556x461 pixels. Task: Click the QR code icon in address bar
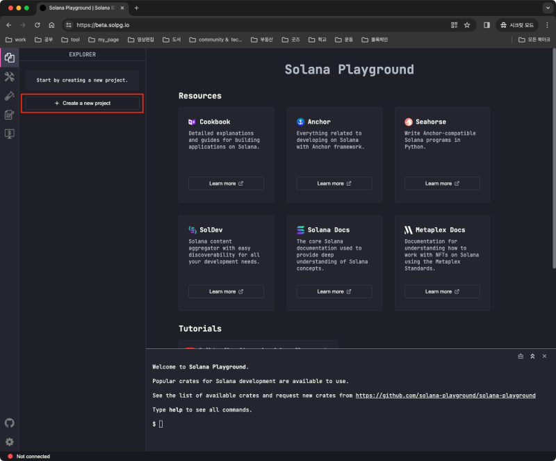click(x=454, y=25)
